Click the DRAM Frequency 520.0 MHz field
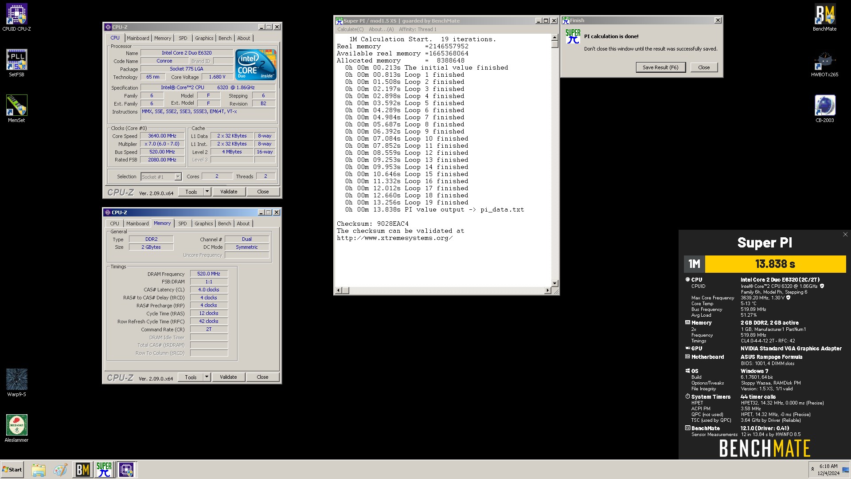851x479 pixels. coord(209,274)
